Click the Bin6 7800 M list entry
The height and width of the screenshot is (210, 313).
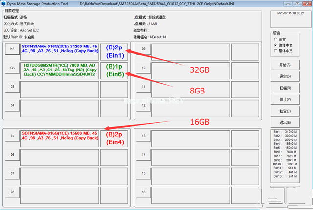click(x=284, y=152)
